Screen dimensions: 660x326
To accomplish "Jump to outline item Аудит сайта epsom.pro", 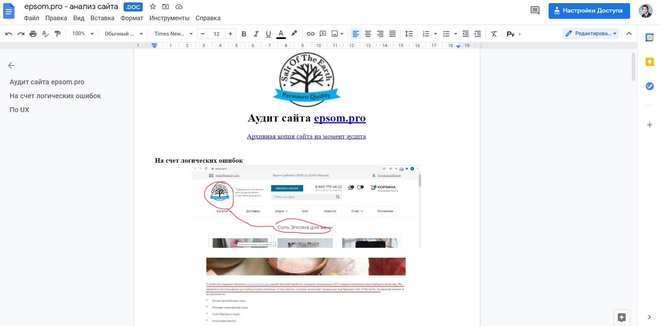I will point(47,82).
